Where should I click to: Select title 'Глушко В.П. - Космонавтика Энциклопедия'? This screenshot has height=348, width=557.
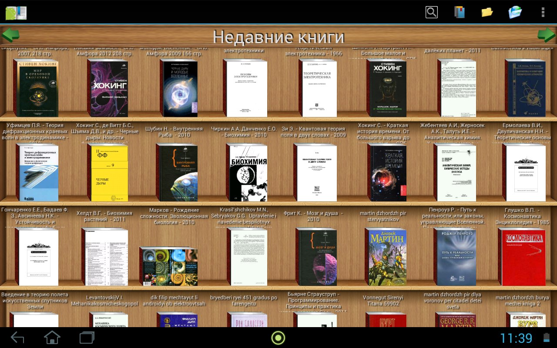tap(522, 216)
